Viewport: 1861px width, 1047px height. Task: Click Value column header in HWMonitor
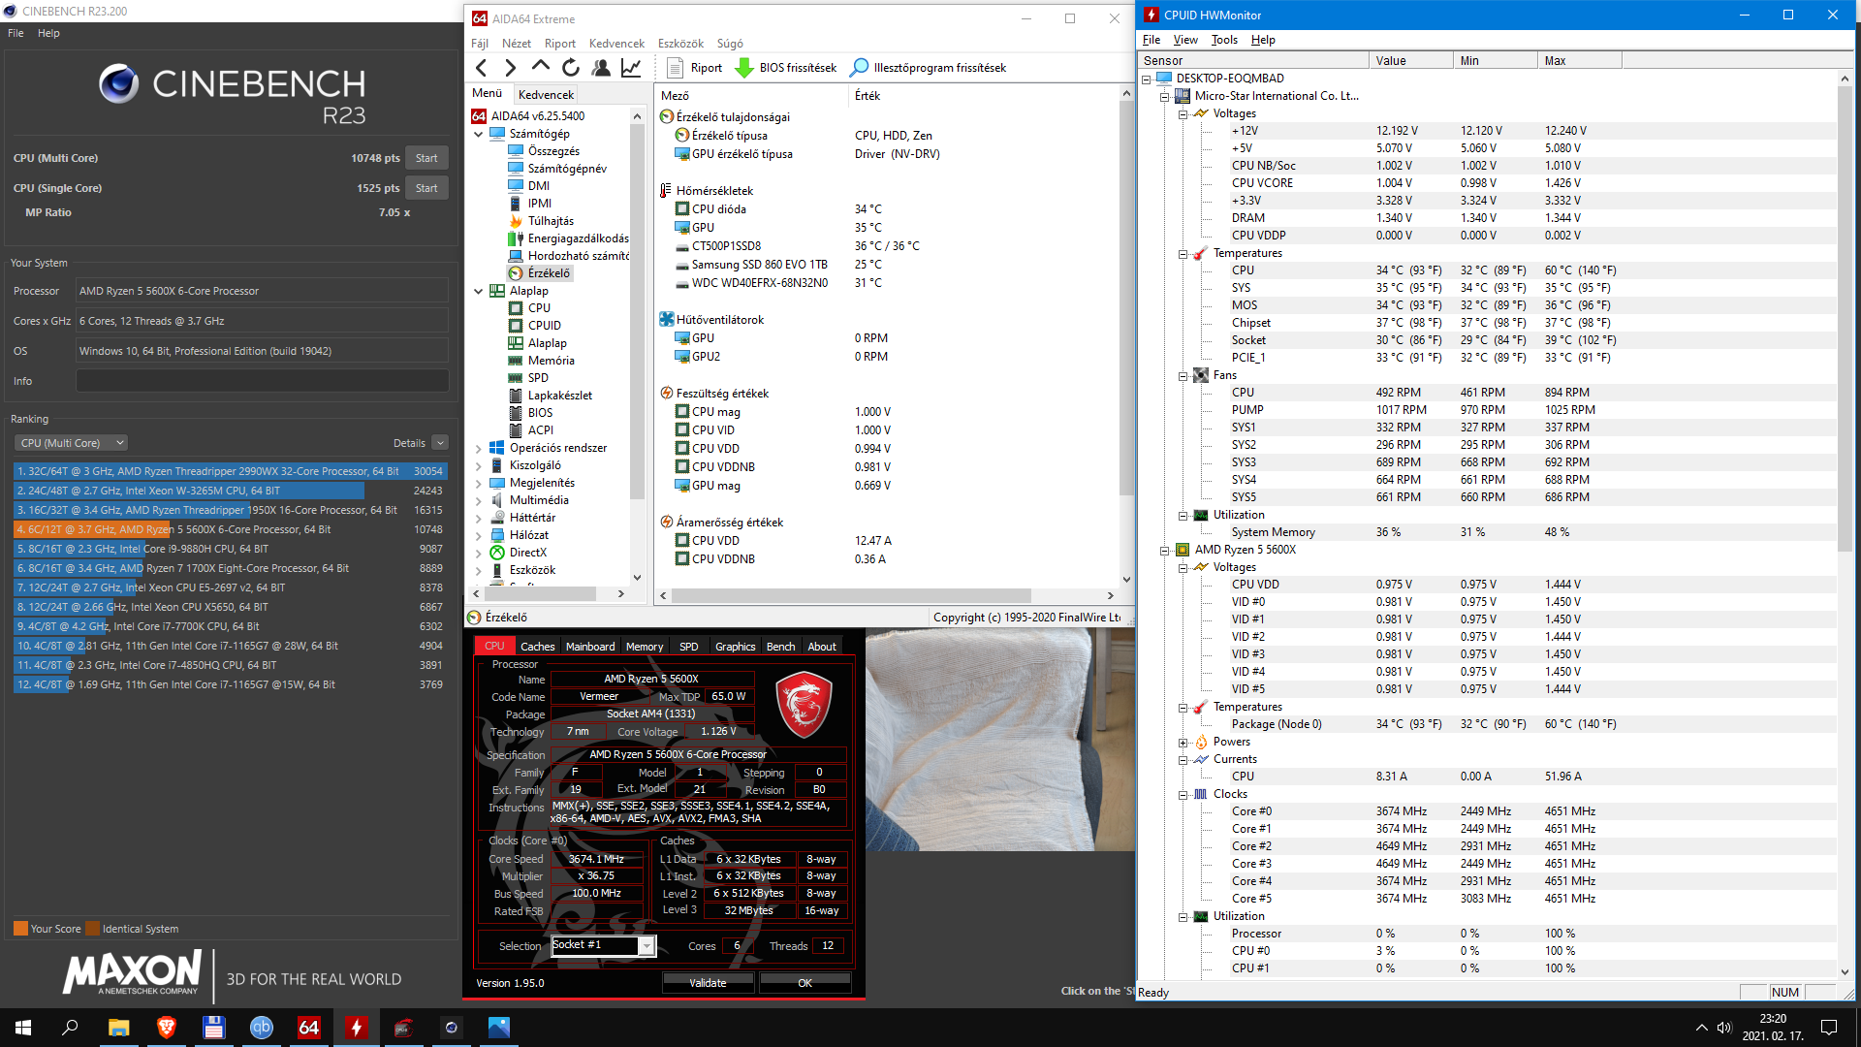pyautogui.click(x=1411, y=60)
